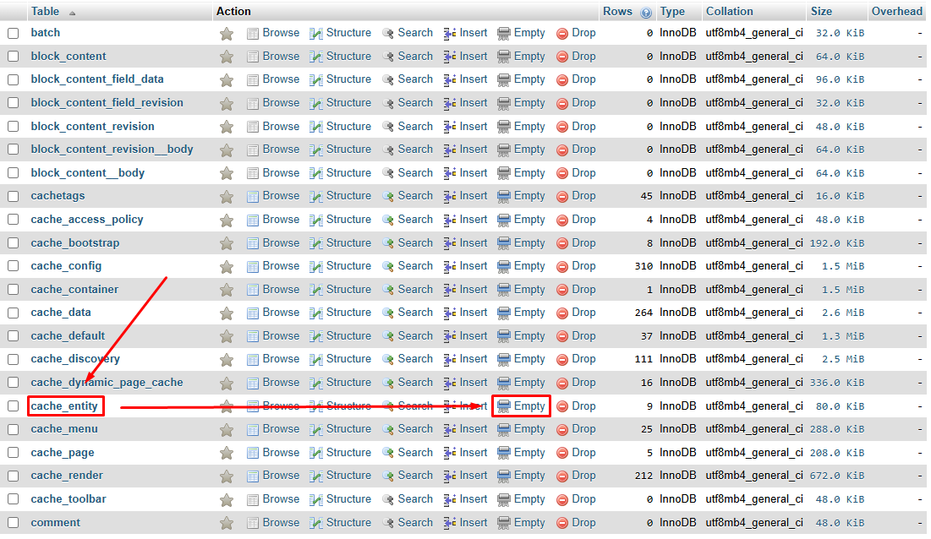This screenshot has width=931, height=539.
Task: Check the comment table checkbox
Action: click(x=13, y=523)
